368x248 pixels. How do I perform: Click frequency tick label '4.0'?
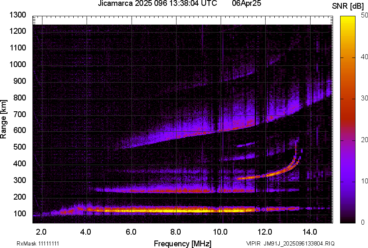(86, 232)
